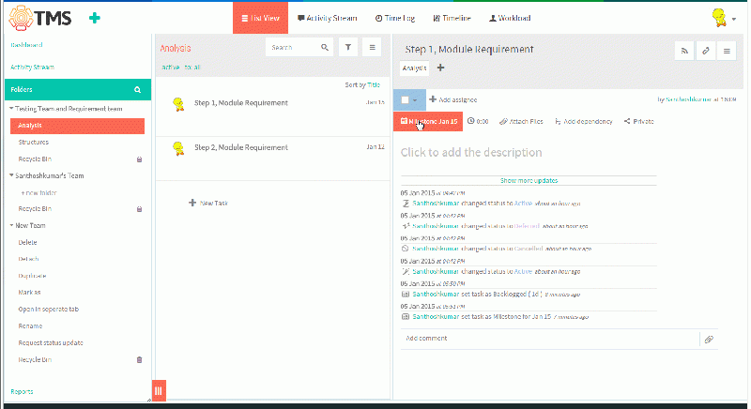Click the TMS logo

40,18
